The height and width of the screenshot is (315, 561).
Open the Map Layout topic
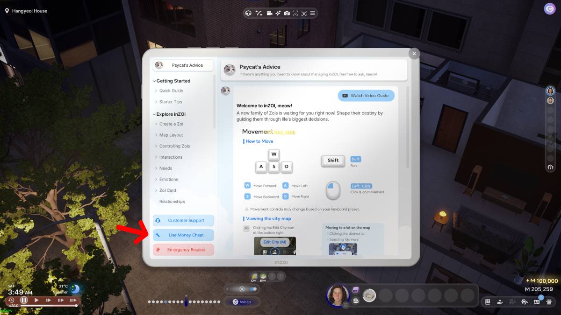[171, 135]
